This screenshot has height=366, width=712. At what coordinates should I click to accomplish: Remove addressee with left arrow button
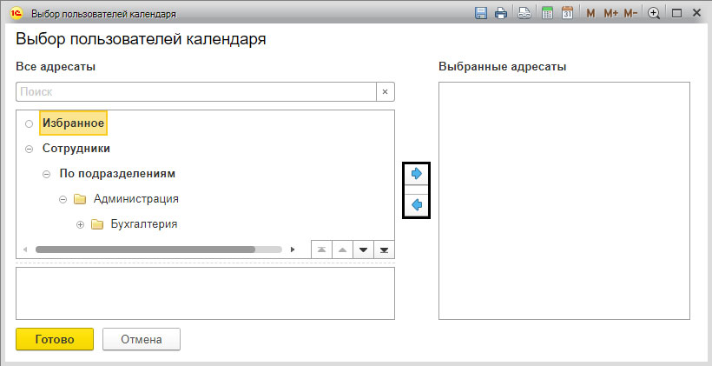(416, 205)
